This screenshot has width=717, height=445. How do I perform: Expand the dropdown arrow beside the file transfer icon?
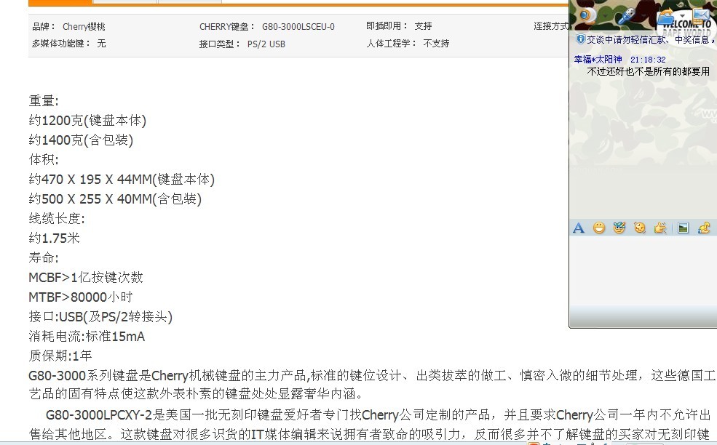click(682, 15)
